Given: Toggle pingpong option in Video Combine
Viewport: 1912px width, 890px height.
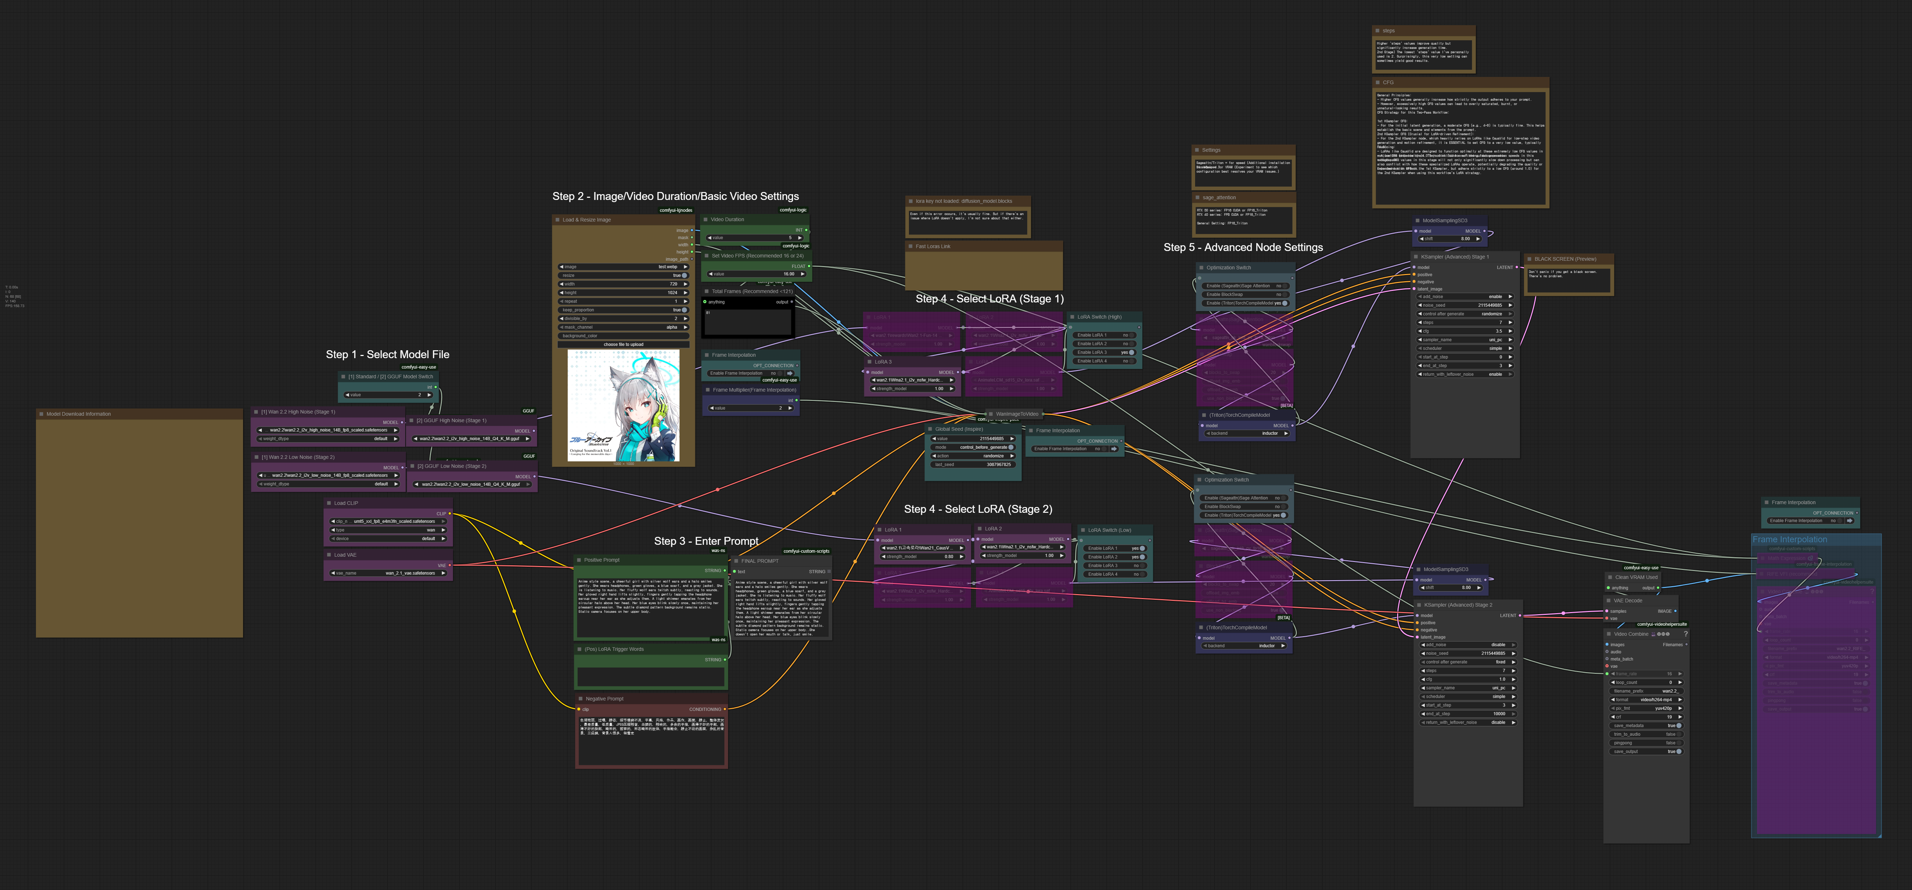Looking at the screenshot, I should coord(1678,742).
